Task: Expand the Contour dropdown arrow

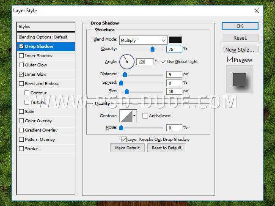Action: [135, 115]
